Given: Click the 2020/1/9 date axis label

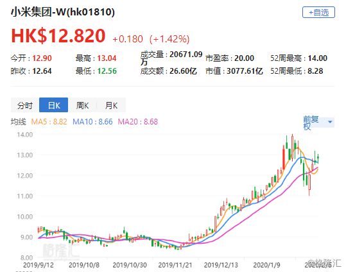Looking at the screenshot, I should click(x=266, y=265).
